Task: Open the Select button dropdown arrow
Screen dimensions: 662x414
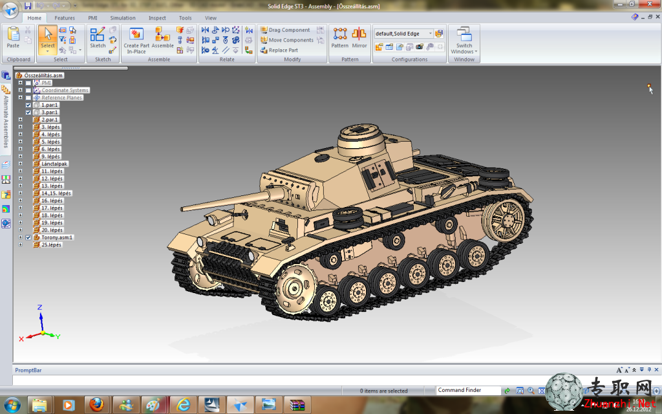Action: (48, 52)
